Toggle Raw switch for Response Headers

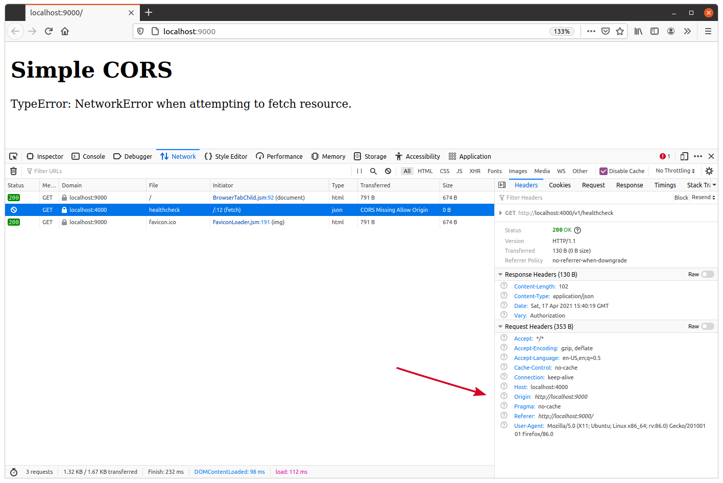pyautogui.click(x=707, y=274)
